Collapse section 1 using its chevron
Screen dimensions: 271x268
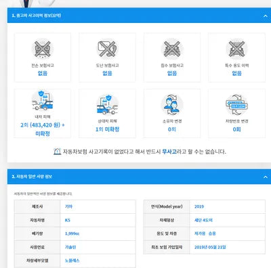[266, 16]
